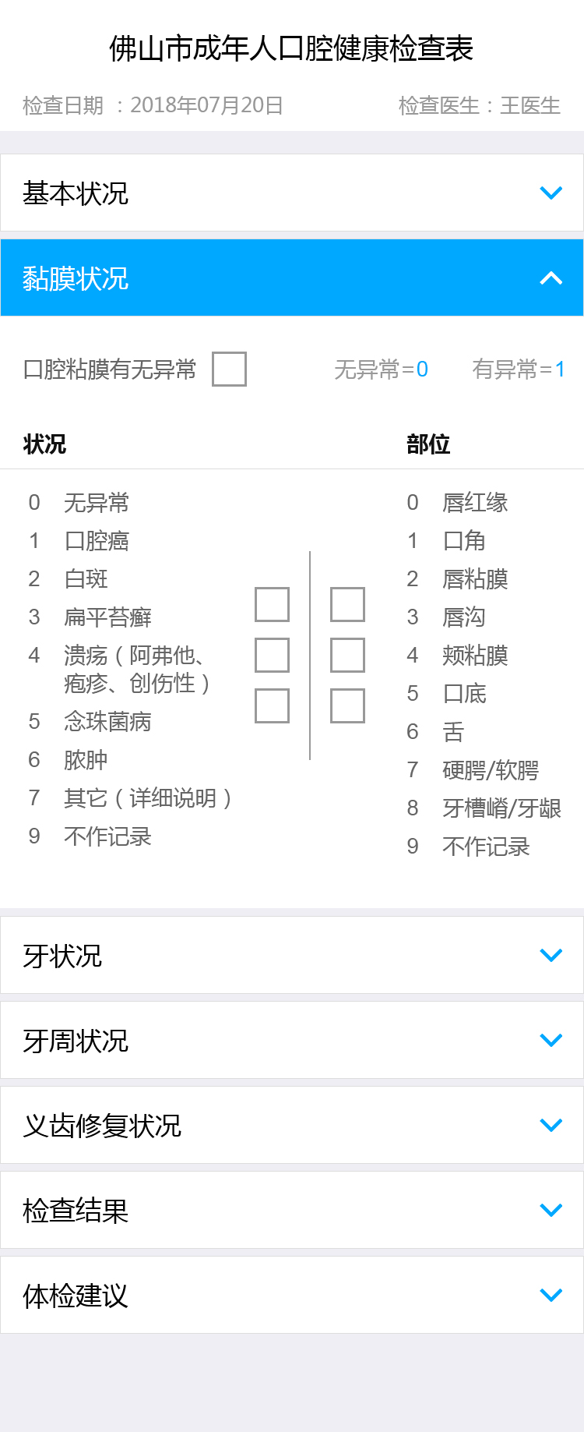The width and height of the screenshot is (584, 1432).
Task: Click the 检查结果 section title
Action: tap(76, 1211)
